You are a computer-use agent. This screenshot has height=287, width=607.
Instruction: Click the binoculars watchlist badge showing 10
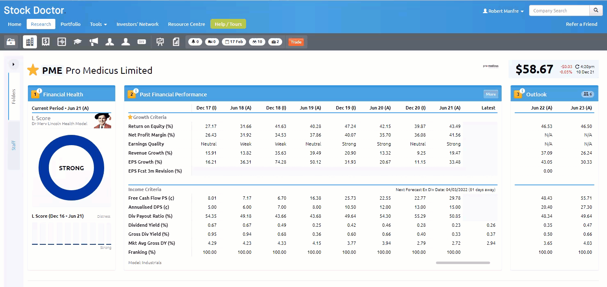[257, 42]
